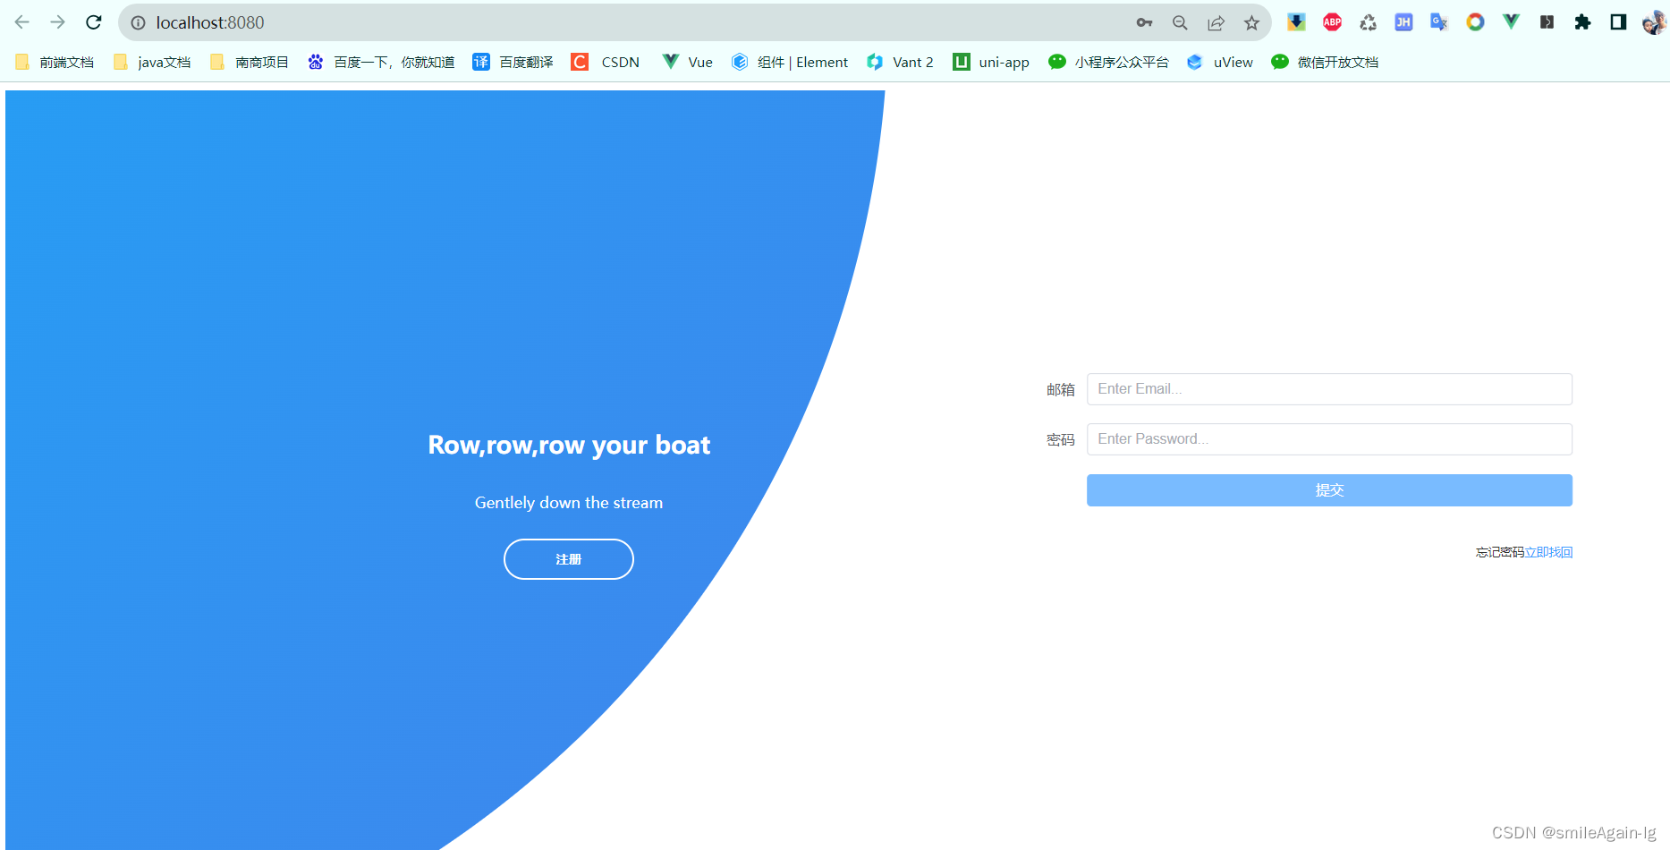This screenshot has width=1670, height=850.
Task: Open the uView bookmark
Action: [1220, 62]
